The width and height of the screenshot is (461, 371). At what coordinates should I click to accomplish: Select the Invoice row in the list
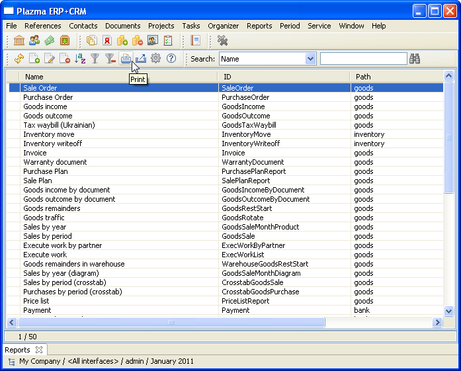pos(35,153)
